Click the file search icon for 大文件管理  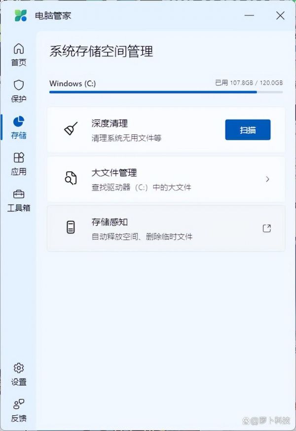coord(71,178)
